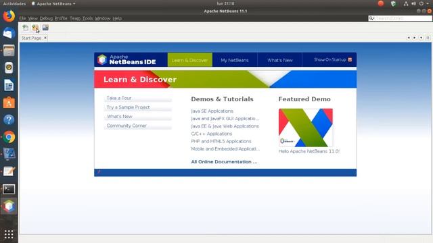Image resolution: width=433 pixels, height=243 pixels.
Task: Click the Open Project toolbar icon
Action: (45, 28)
